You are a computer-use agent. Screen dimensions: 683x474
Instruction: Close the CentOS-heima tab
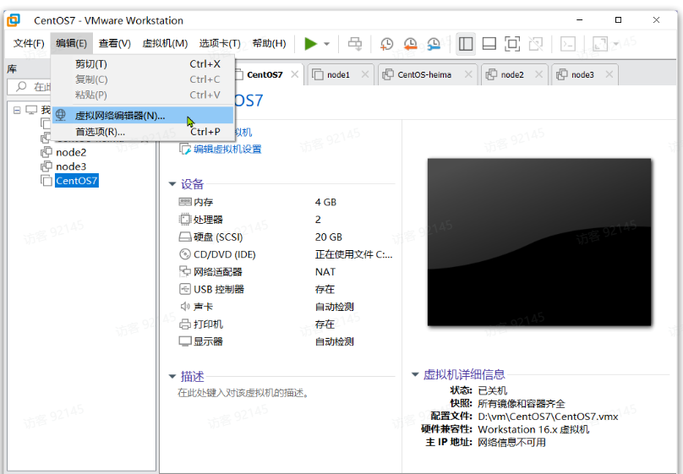(468, 74)
